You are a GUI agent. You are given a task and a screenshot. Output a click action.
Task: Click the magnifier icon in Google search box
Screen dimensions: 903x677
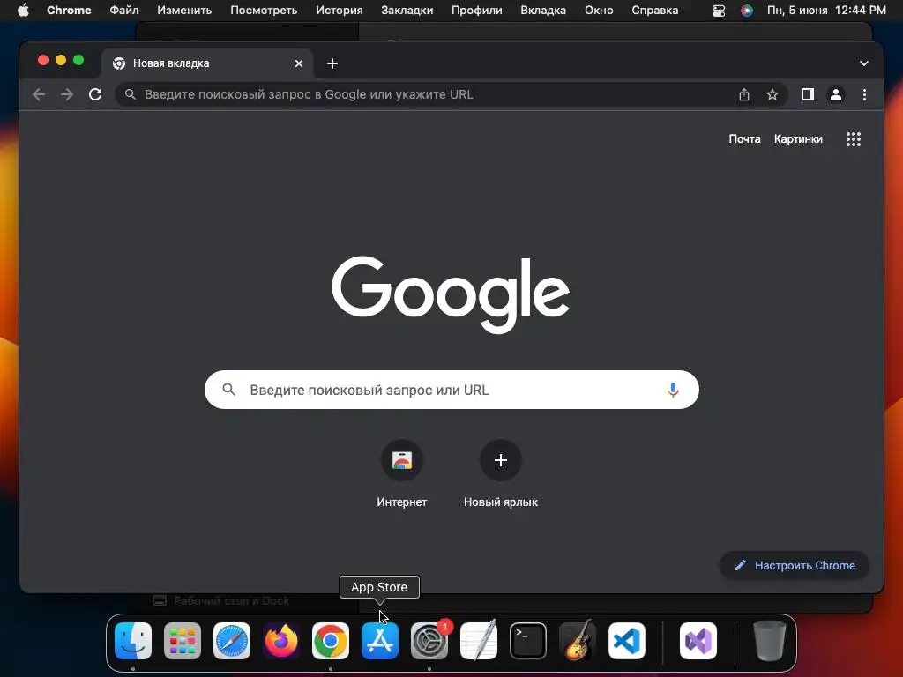[x=228, y=390]
